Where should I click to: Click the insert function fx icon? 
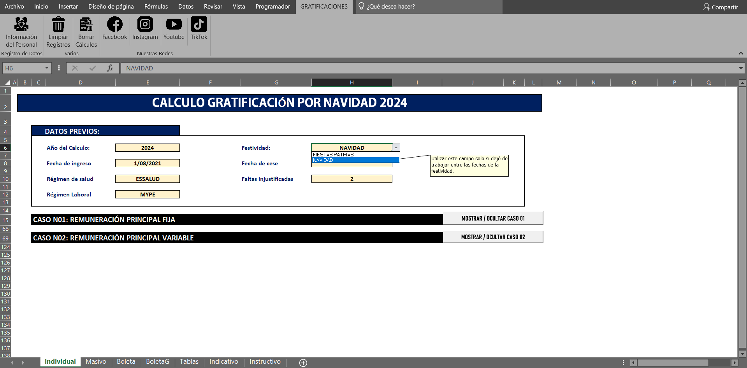pyautogui.click(x=110, y=68)
